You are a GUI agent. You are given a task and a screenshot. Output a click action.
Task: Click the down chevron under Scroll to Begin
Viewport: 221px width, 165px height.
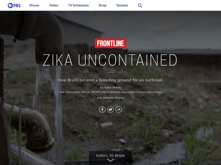coord(110,160)
